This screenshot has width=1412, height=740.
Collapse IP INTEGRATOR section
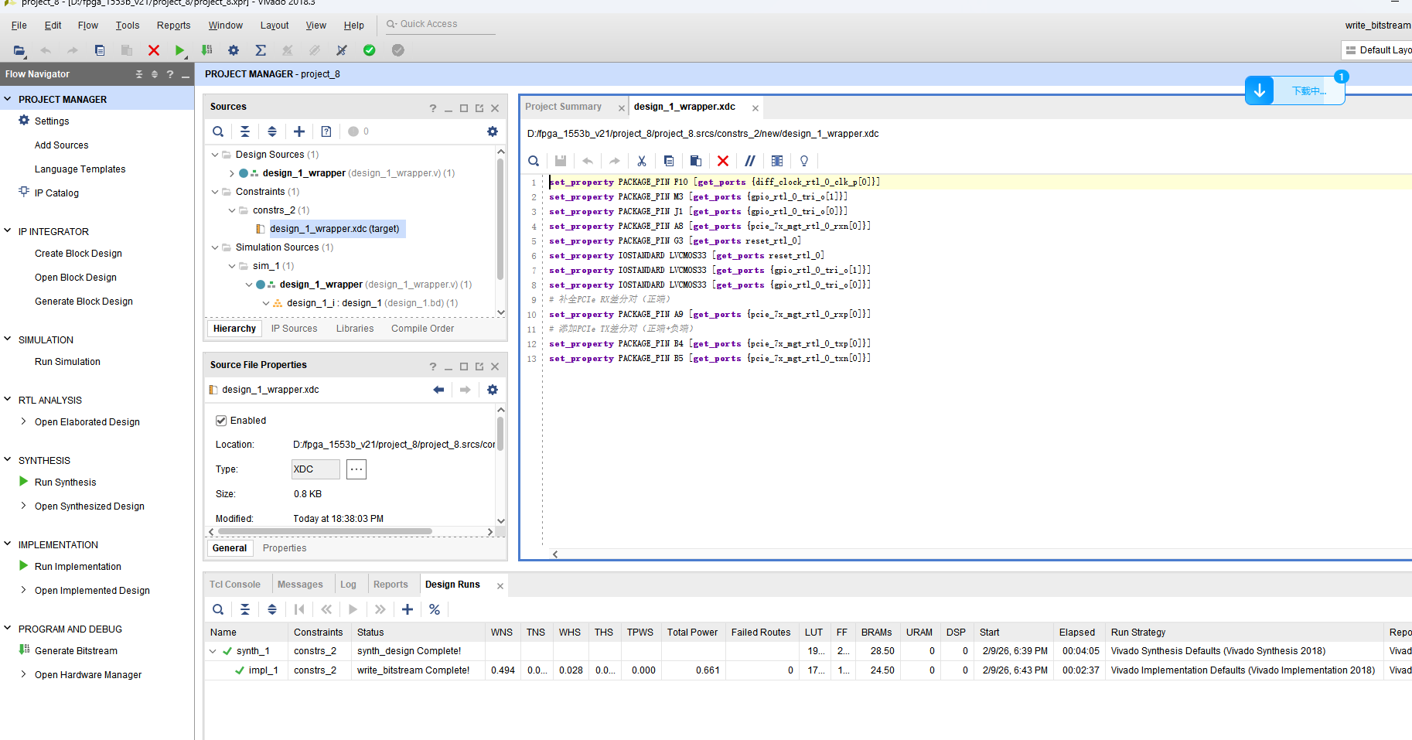click(x=8, y=231)
